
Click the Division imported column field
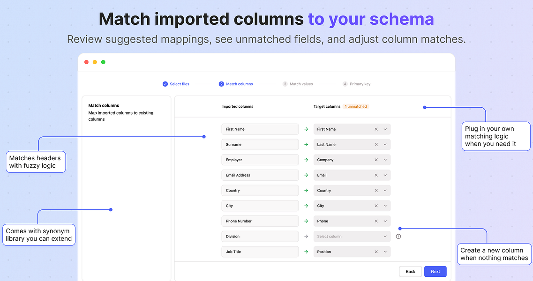coord(260,237)
